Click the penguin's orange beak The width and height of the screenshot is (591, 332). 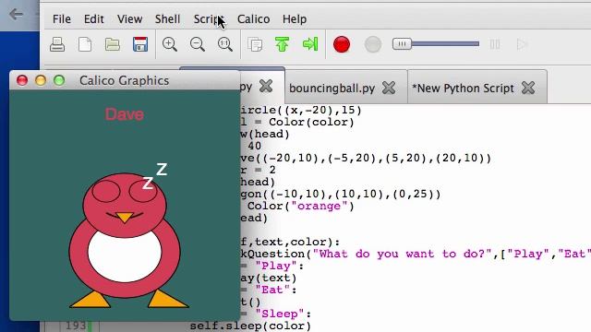125,218
